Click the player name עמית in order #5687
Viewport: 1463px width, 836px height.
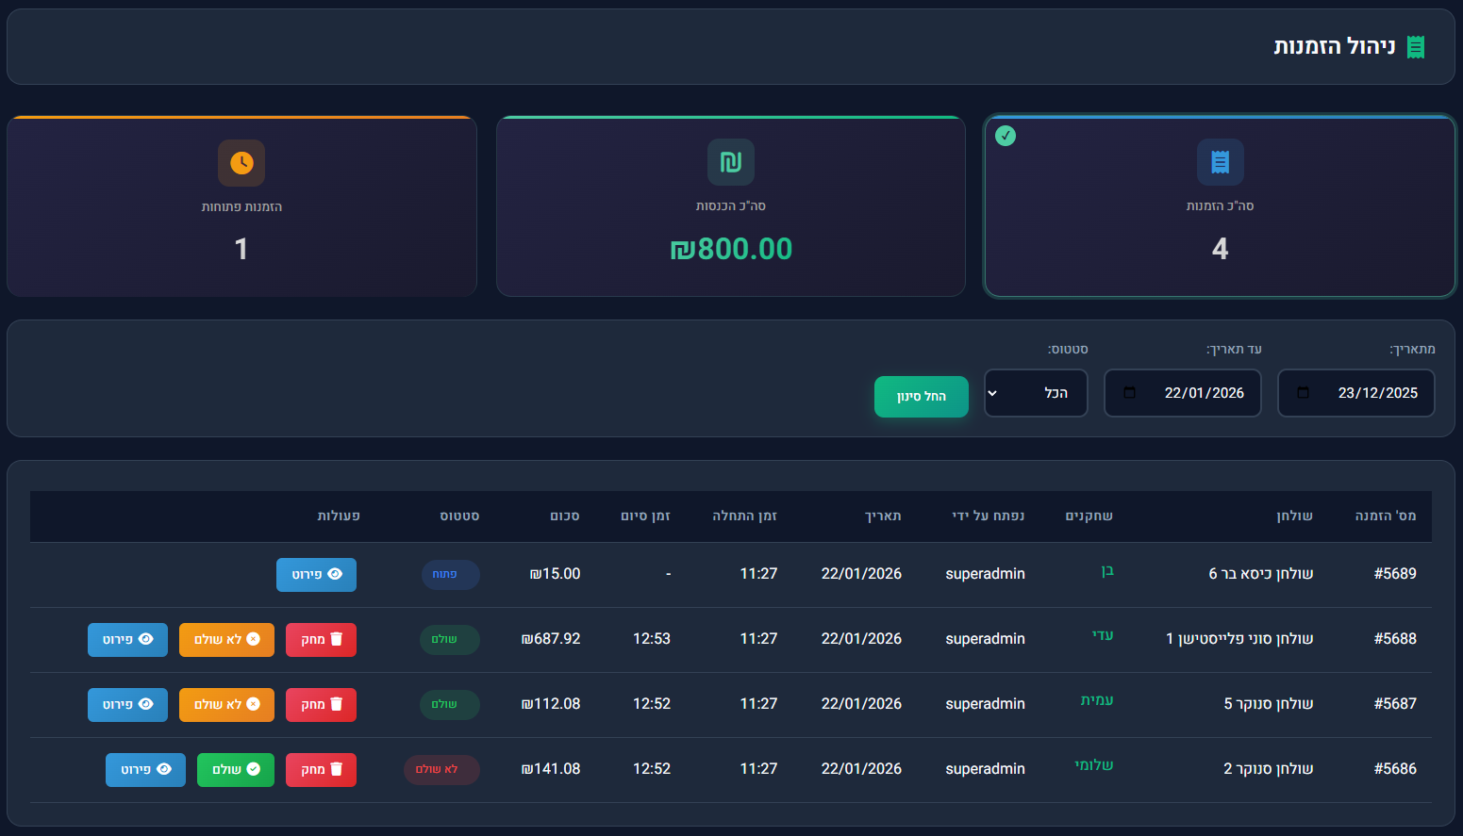1097,700
